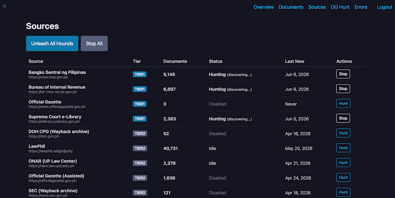Image resolution: width=395 pixels, height=198 pixels.
Task: Click the Actions column header
Action: pos(344,61)
